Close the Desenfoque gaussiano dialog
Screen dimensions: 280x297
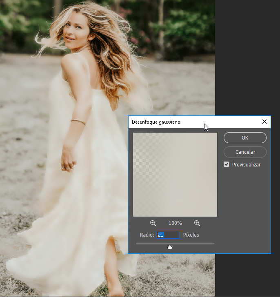coord(264,122)
